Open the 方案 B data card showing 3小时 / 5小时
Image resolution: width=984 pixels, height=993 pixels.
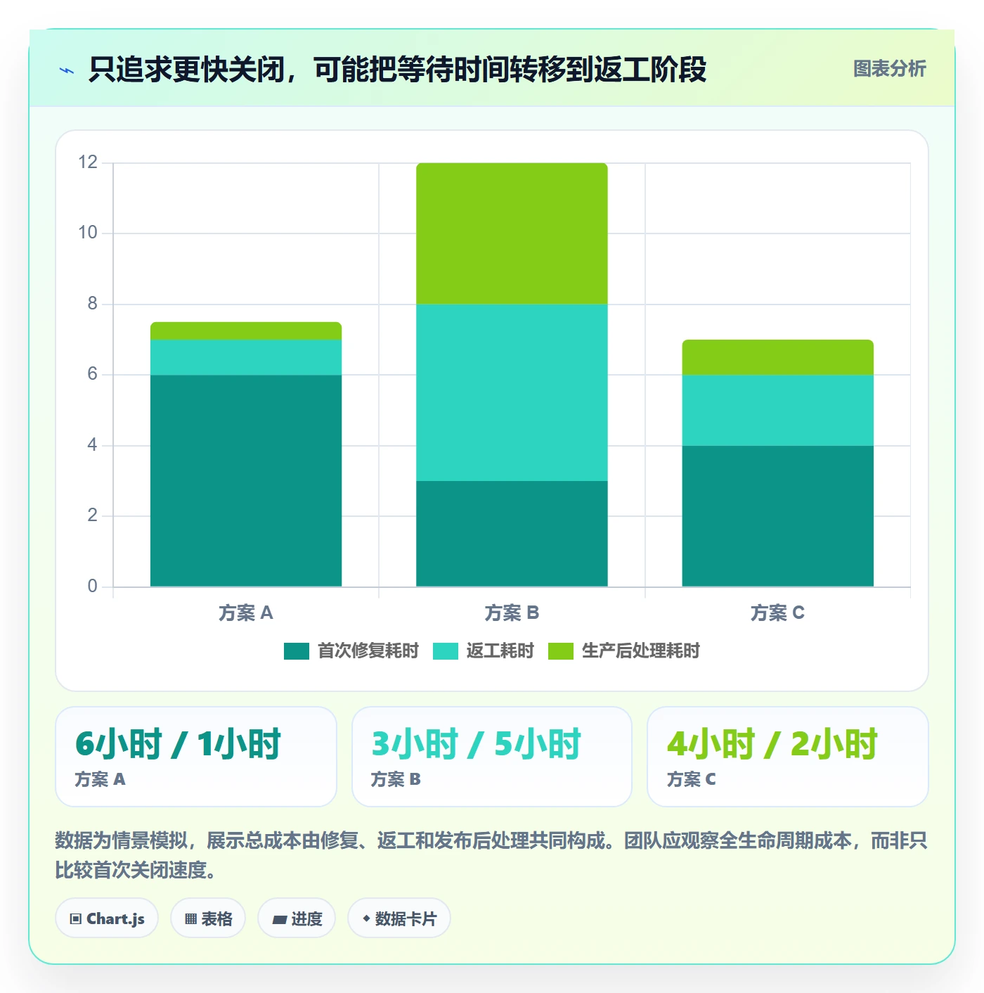point(492,757)
